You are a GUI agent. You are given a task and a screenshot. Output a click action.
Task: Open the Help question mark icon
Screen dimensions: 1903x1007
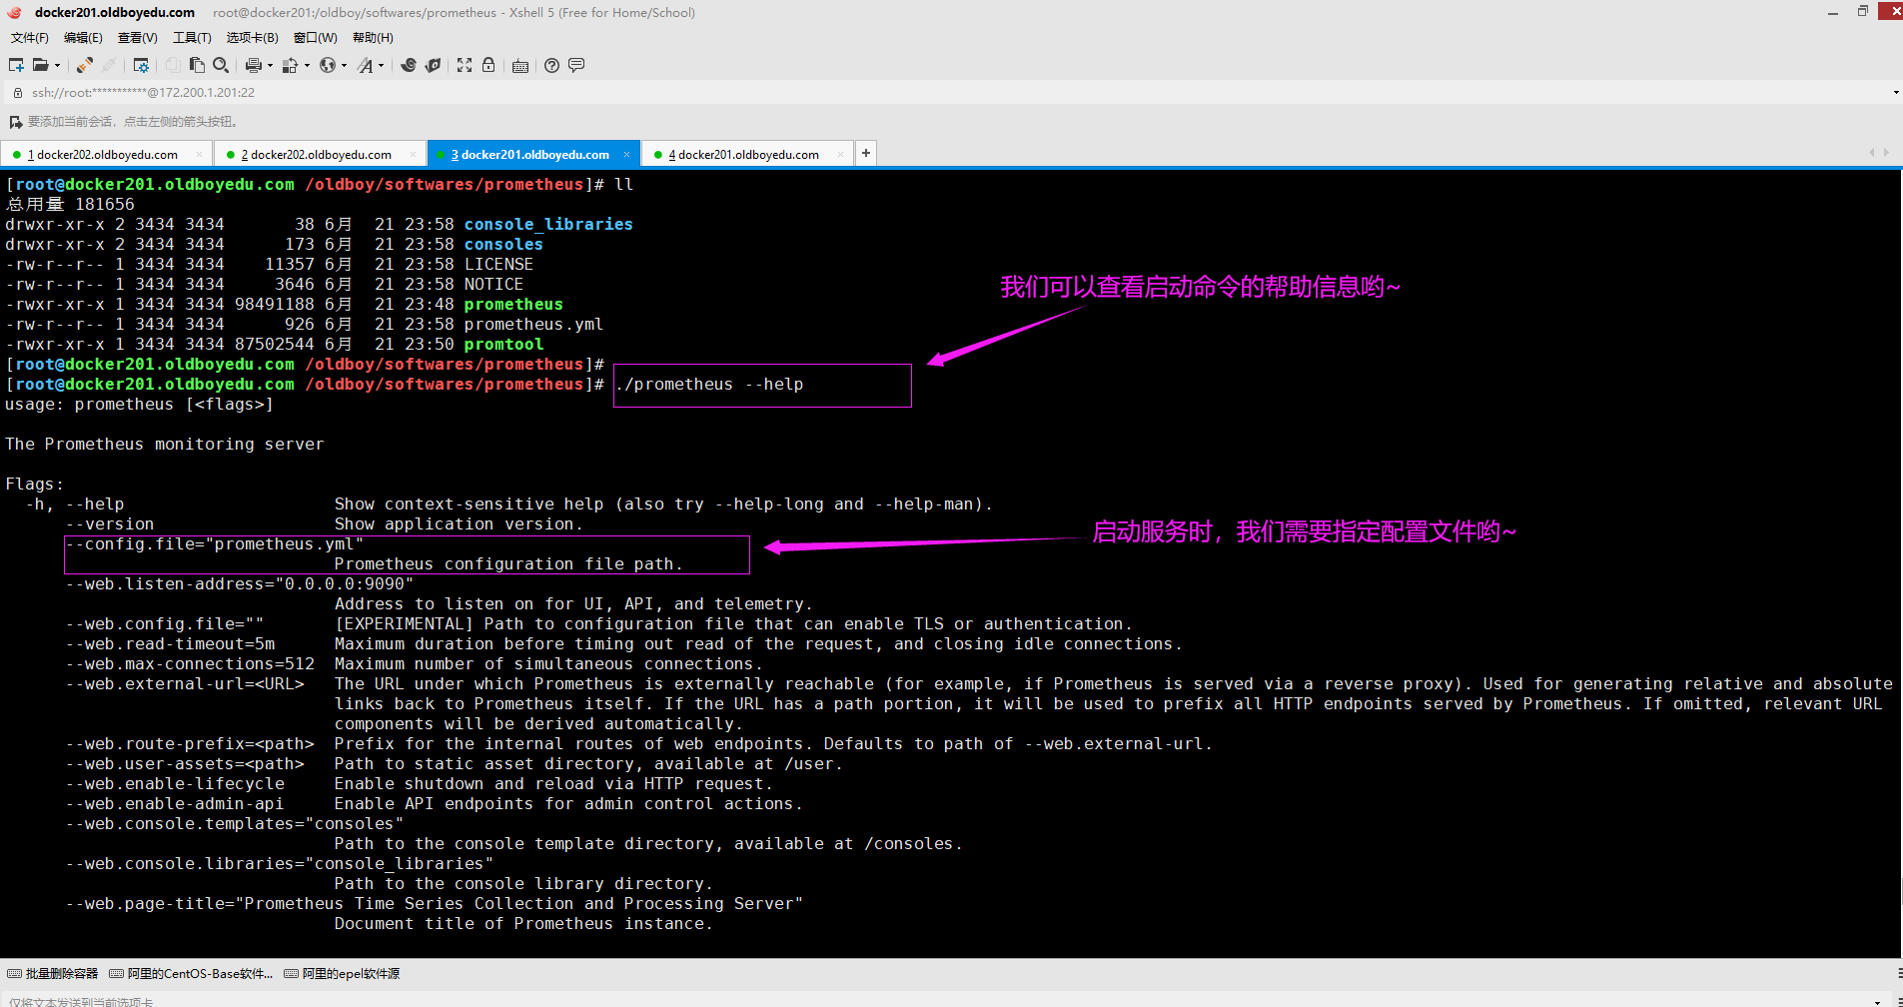coord(551,65)
